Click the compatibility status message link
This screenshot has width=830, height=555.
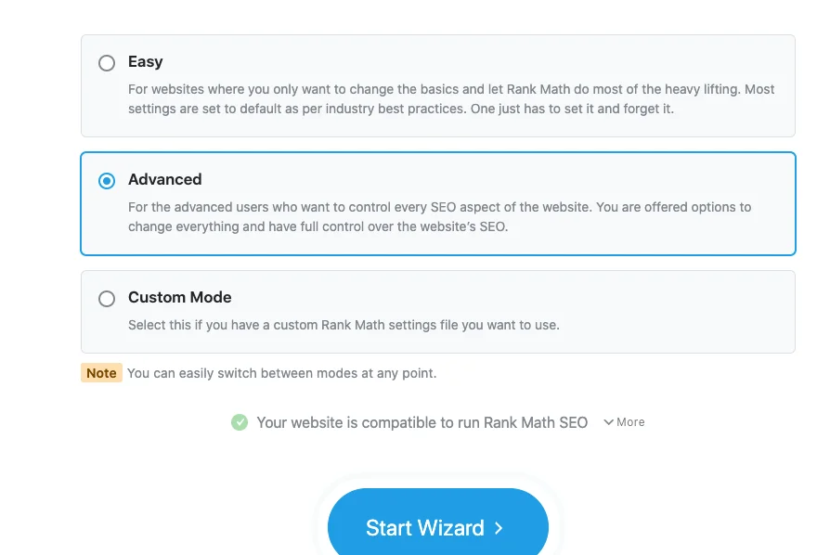422,422
